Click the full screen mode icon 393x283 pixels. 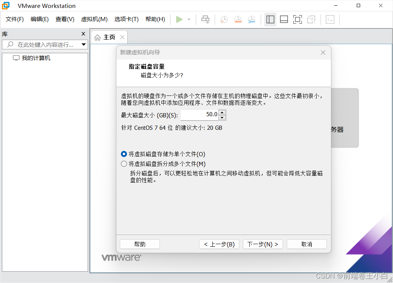[x=297, y=20]
